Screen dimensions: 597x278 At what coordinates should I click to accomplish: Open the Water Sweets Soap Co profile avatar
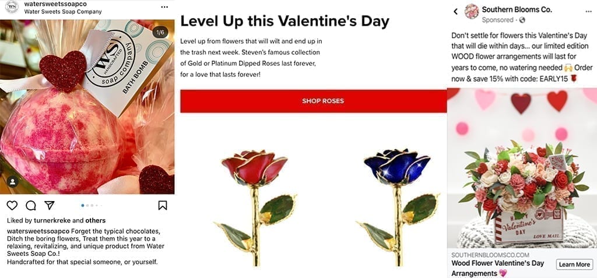click(x=12, y=8)
